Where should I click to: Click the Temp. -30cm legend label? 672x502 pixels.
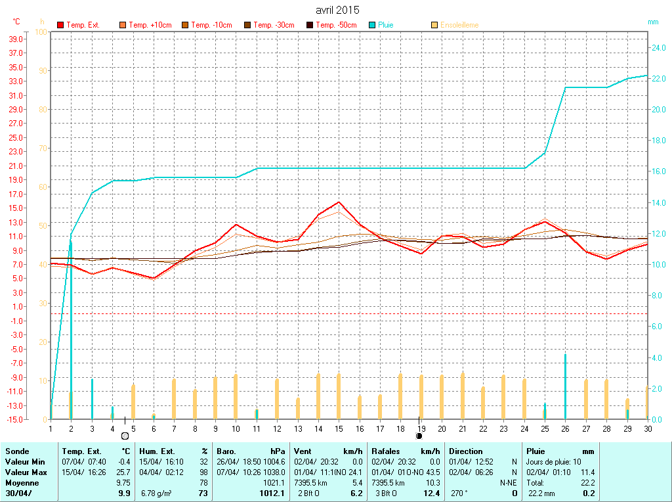pos(274,25)
